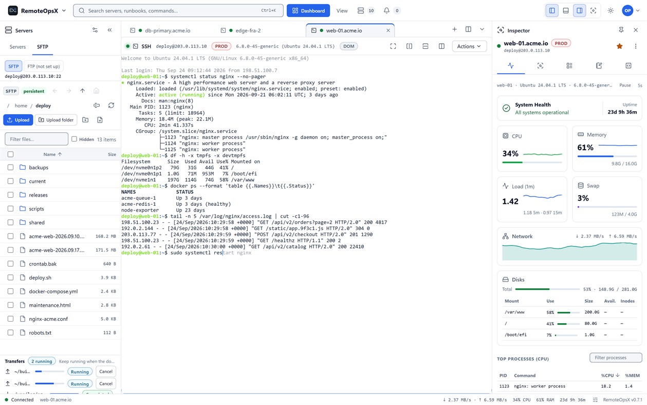The width and height of the screenshot is (647, 405).
Task: Open the Servers tab in sidebar
Action: tap(17, 47)
